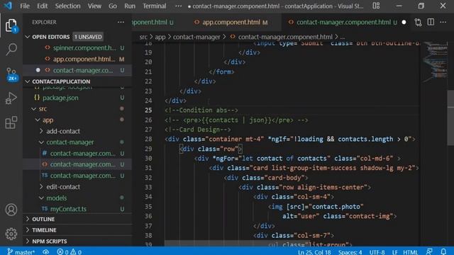Screen dimensions: 454x255
Task: Click the Synchronize Changes cloud icon
Action: click(45, 252)
